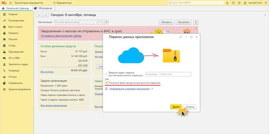Open 'Информация о размере приложения' link
Image resolution: width=269 pixels, height=134 pixels.
(129, 89)
